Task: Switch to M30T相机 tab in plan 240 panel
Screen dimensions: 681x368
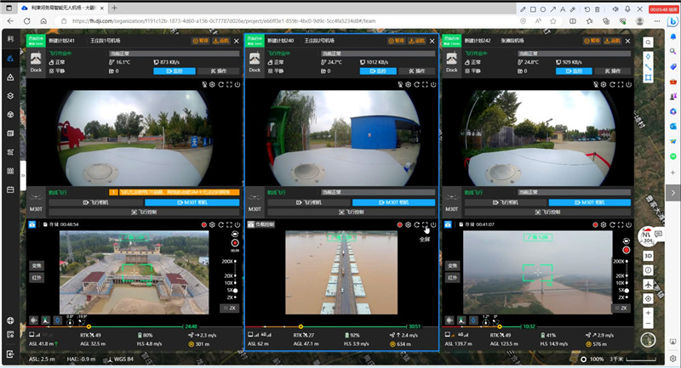Action: [x=393, y=202]
